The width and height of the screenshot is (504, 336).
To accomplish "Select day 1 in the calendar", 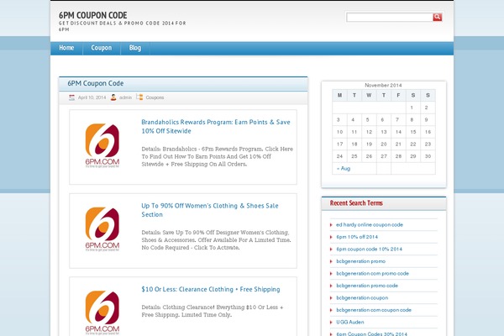I will pos(413,108).
